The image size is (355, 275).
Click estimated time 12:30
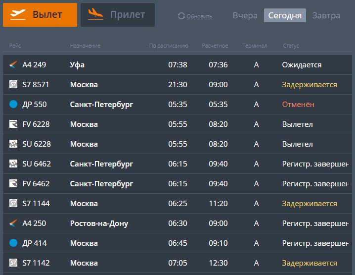point(218,263)
